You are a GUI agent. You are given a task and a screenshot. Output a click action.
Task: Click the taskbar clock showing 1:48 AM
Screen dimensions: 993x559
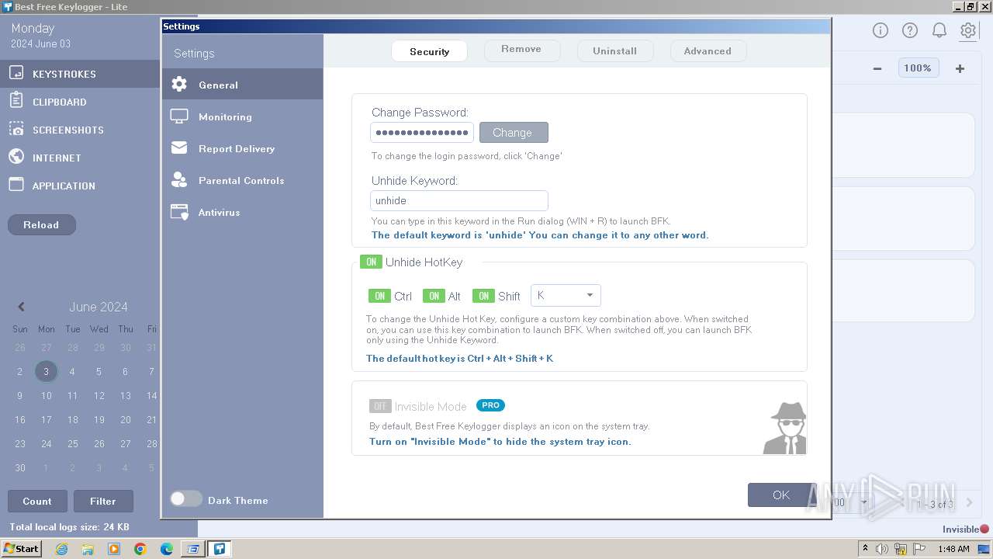(x=953, y=549)
